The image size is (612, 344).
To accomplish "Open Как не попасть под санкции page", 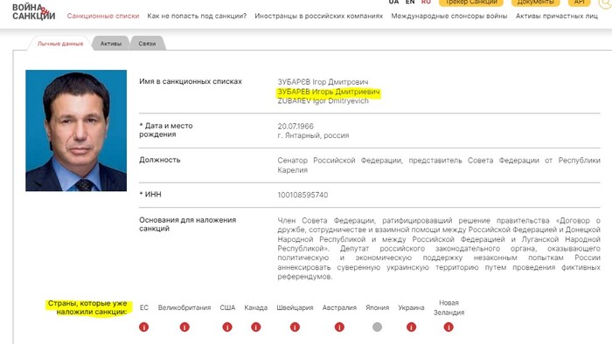I will pyautogui.click(x=197, y=16).
